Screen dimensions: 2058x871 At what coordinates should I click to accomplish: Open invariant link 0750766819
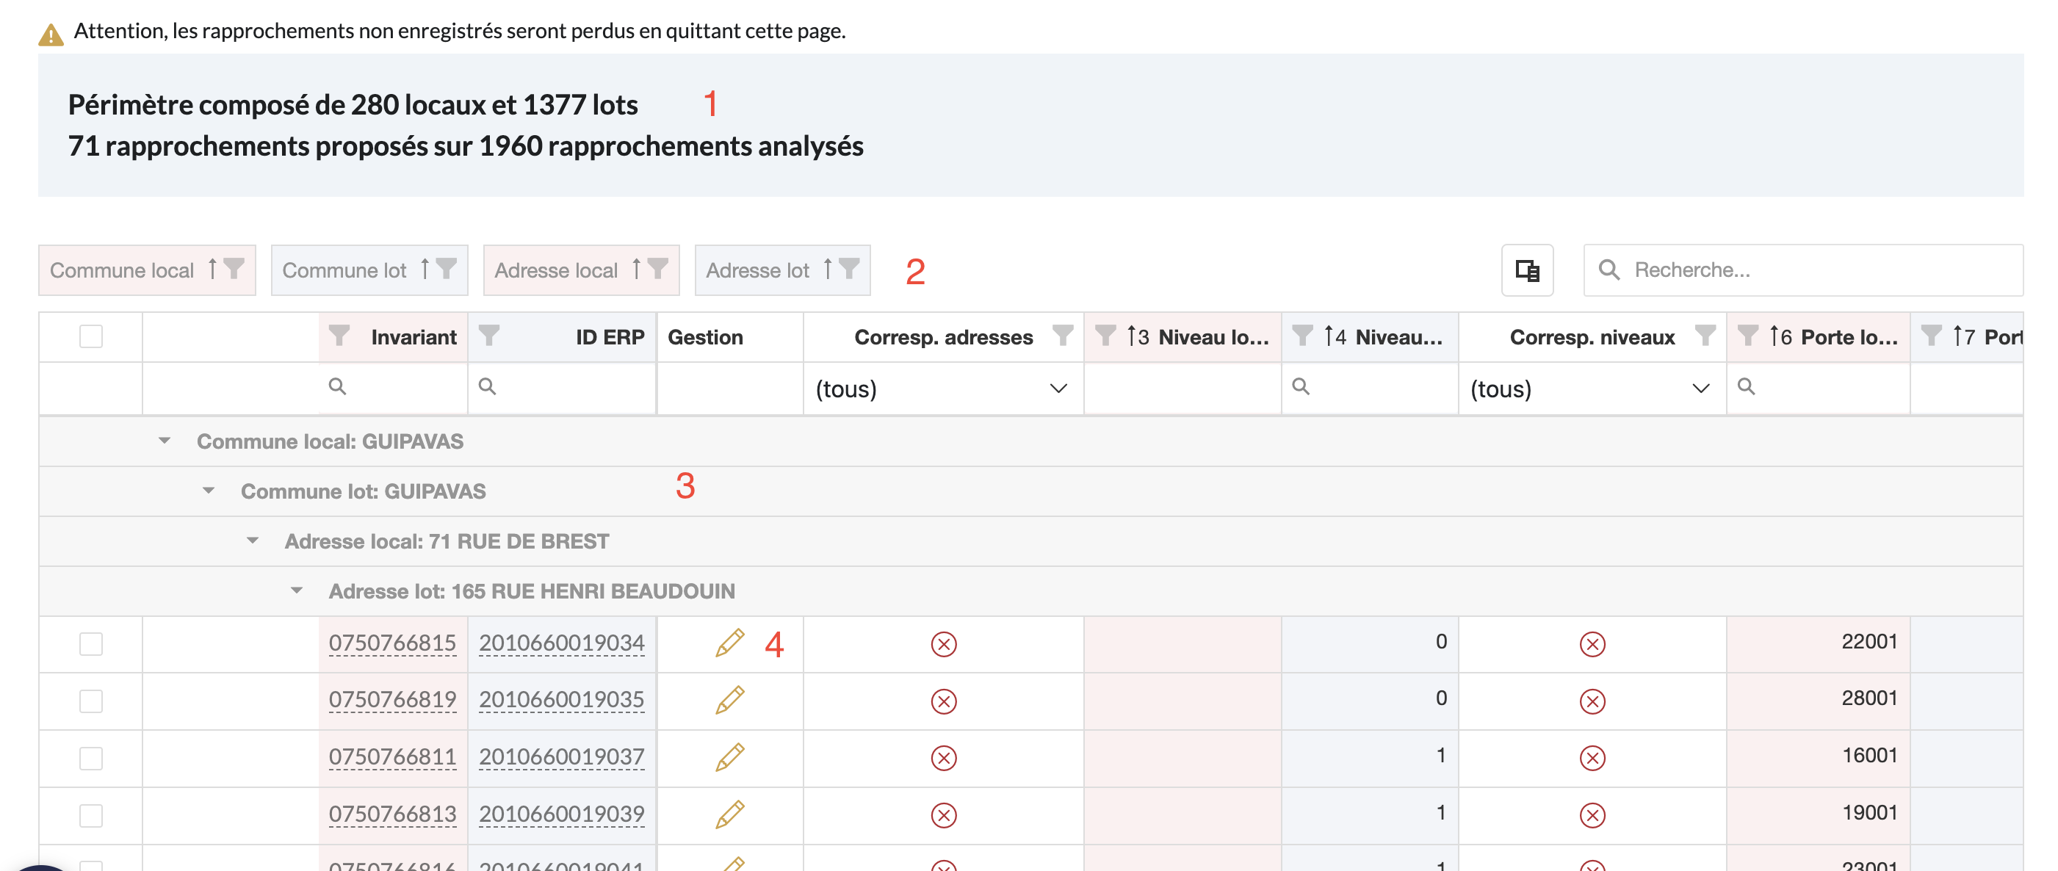click(392, 700)
